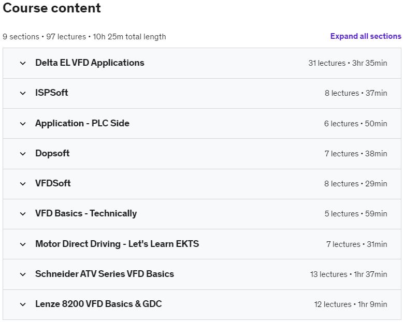This screenshot has width=403, height=322.
Task: Click the down arrow icon beside Dopsoft
Action: pyautogui.click(x=23, y=154)
